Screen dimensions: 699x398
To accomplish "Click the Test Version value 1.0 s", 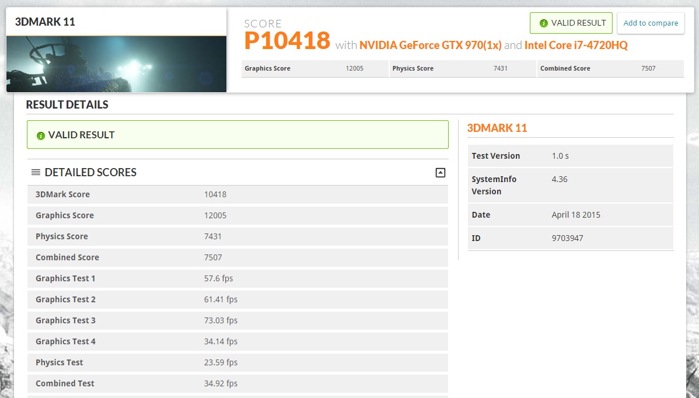I will click(560, 156).
